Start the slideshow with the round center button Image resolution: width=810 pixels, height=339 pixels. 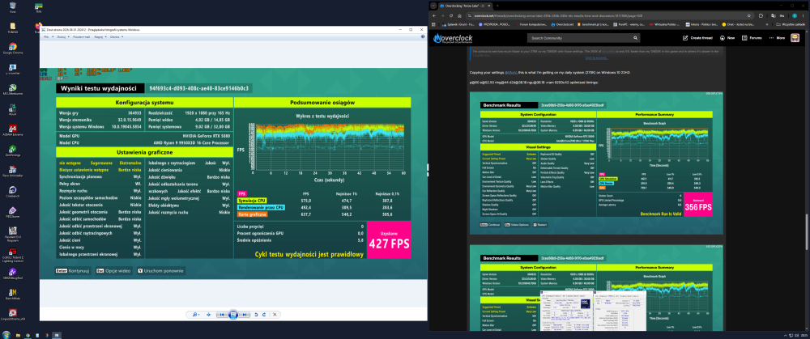pyautogui.click(x=233, y=315)
